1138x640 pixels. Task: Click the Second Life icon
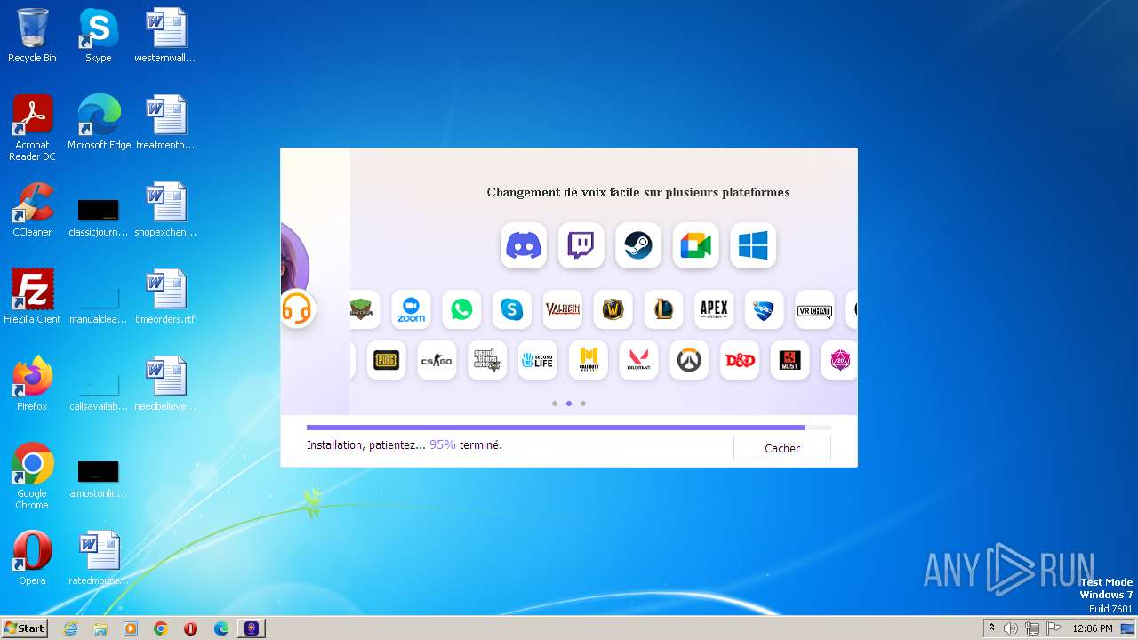538,360
